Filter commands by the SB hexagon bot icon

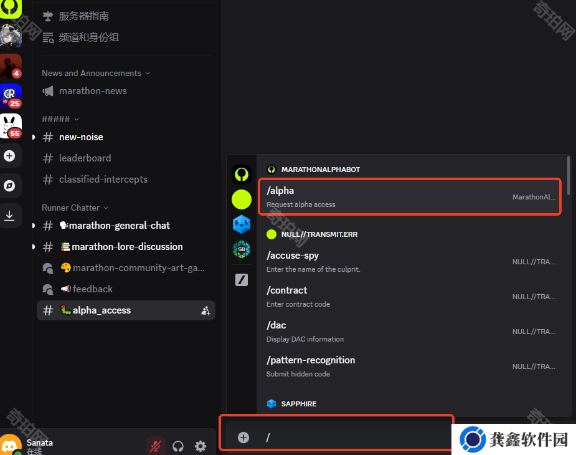[242, 249]
